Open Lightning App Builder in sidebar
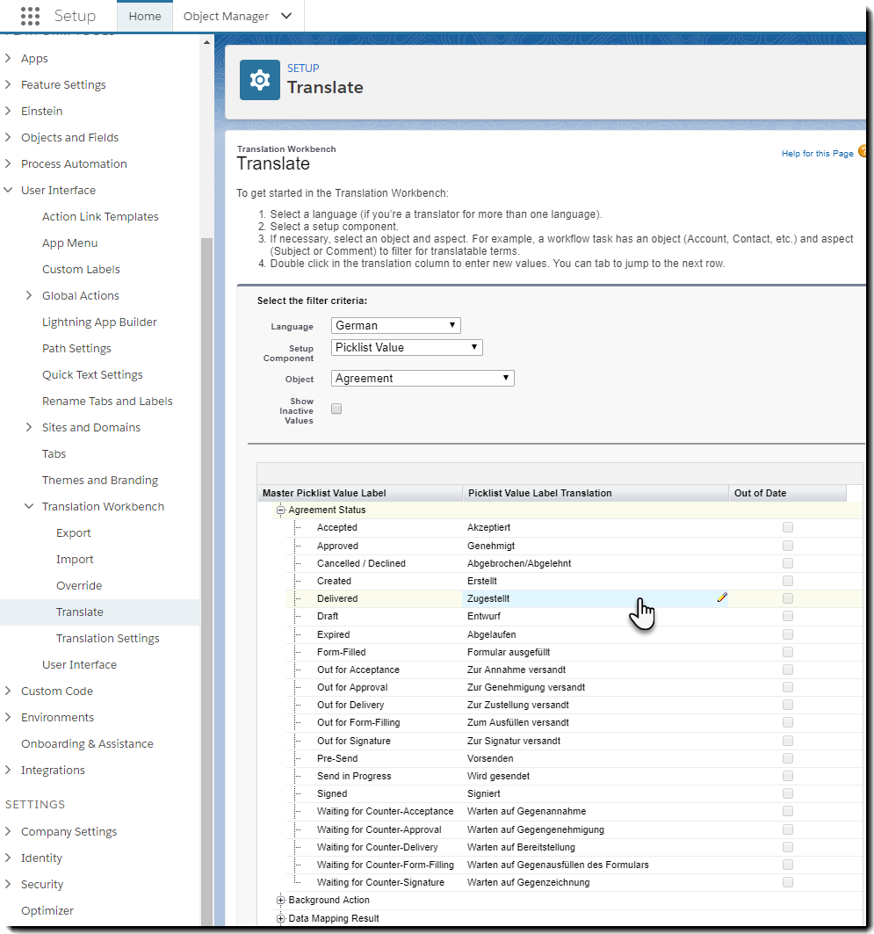 pyautogui.click(x=99, y=322)
